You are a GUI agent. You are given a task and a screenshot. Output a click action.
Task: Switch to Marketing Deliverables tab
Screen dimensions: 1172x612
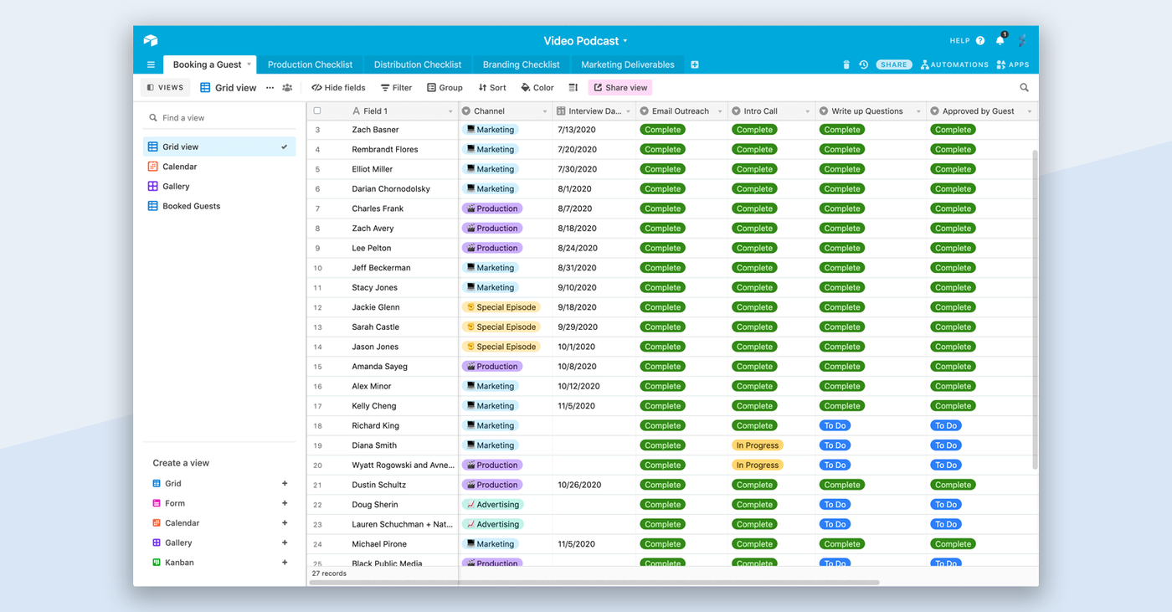click(x=628, y=64)
